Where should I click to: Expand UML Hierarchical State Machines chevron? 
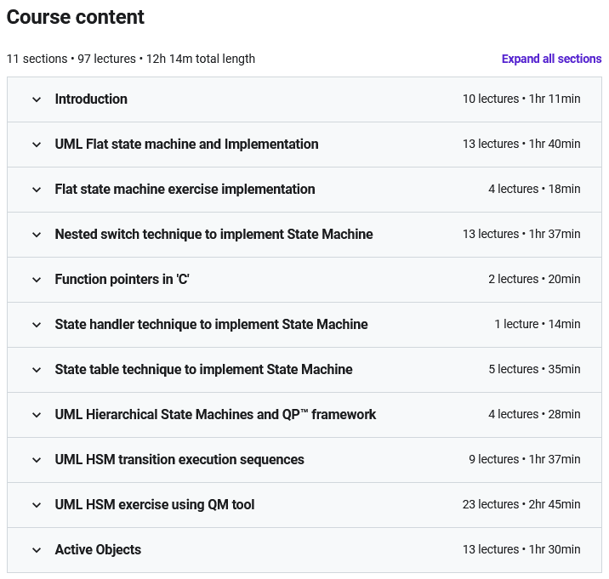[37, 415]
